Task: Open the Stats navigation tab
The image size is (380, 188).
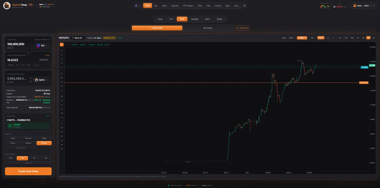Action: (x=228, y=5)
